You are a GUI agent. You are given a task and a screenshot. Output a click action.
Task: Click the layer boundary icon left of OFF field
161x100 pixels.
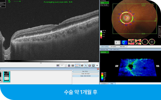coord(58,65)
